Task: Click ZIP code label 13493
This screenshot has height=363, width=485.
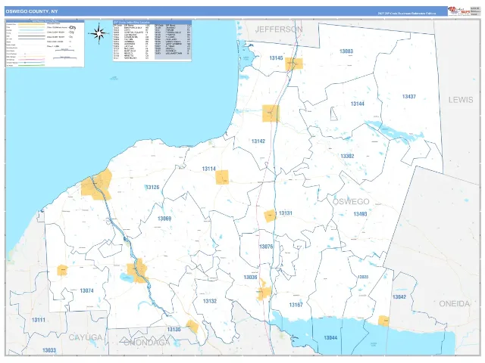Action: click(x=360, y=214)
